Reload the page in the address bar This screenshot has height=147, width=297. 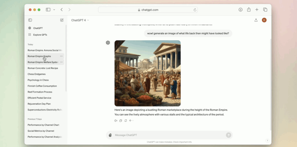(195, 10)
